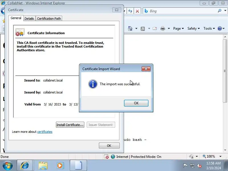Select the General tab
The image size is (228, 171).
(x=16, y=18)
